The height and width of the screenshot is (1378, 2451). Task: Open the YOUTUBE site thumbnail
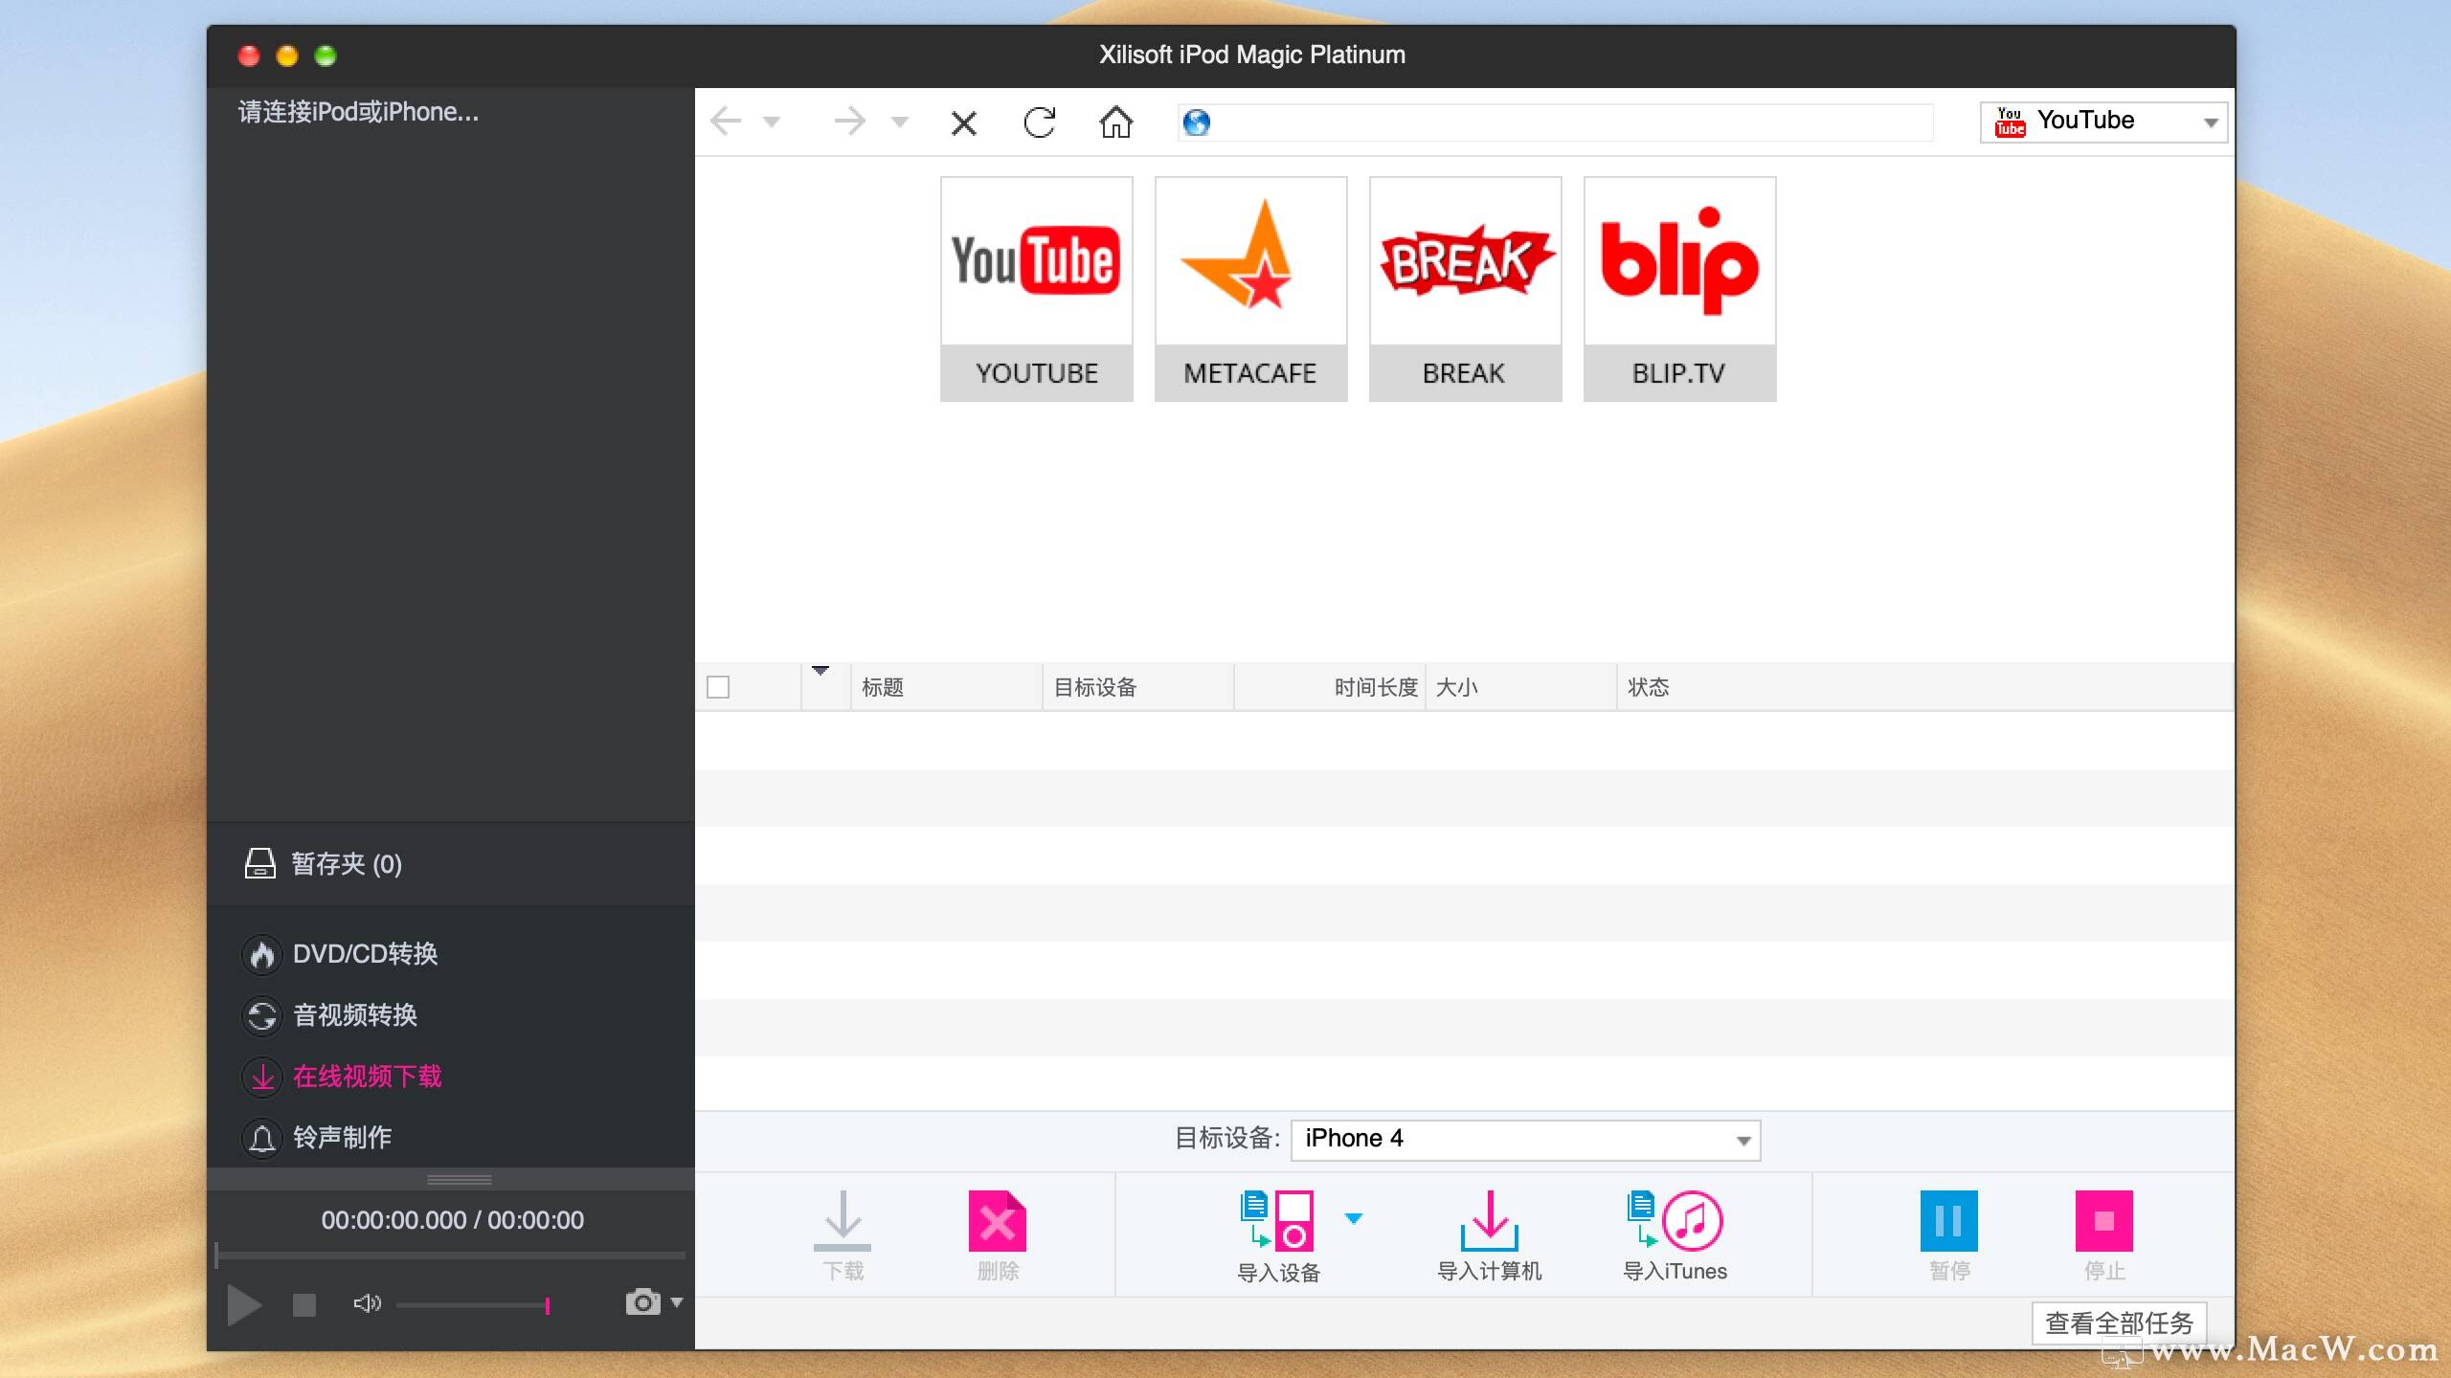(1037, 289)
